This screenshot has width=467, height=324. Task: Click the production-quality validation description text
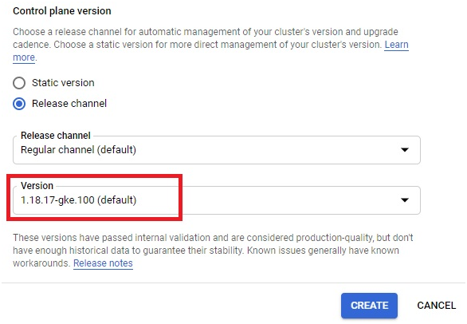213,251
